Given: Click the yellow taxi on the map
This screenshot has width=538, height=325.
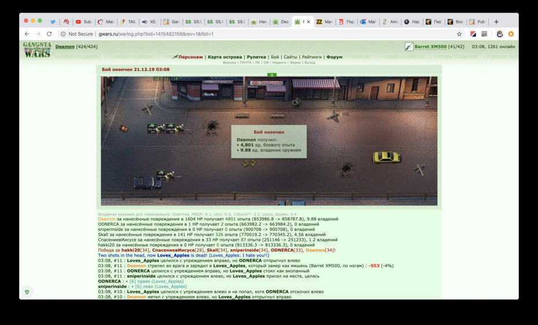Looking at the screenshot, I should pyautogui.click(x=386, y=157).
